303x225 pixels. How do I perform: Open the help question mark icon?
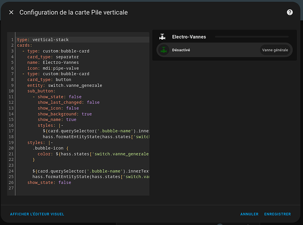(289, 12)
